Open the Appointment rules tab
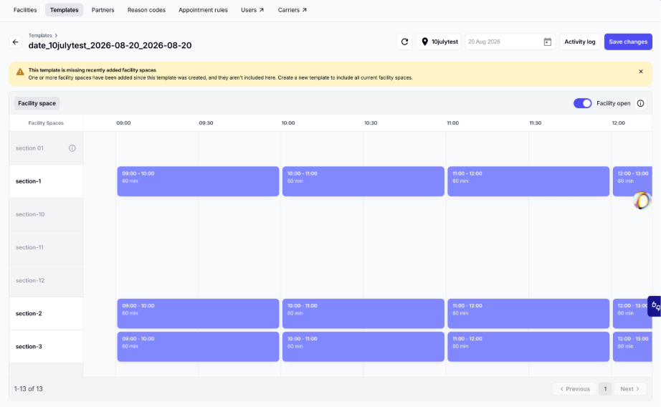Image resolution: width=661 pixels, height=407 pixels. (x=203, y=10)
